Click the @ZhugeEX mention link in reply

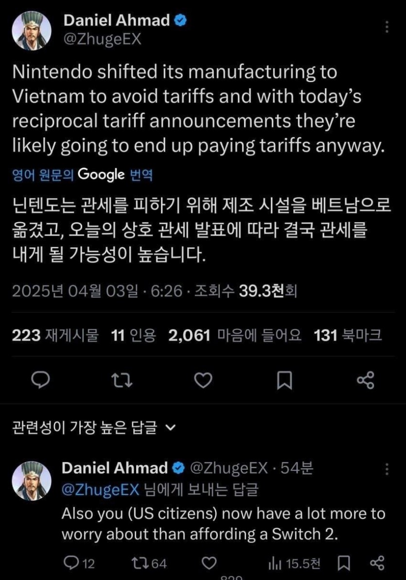(101, 490)
